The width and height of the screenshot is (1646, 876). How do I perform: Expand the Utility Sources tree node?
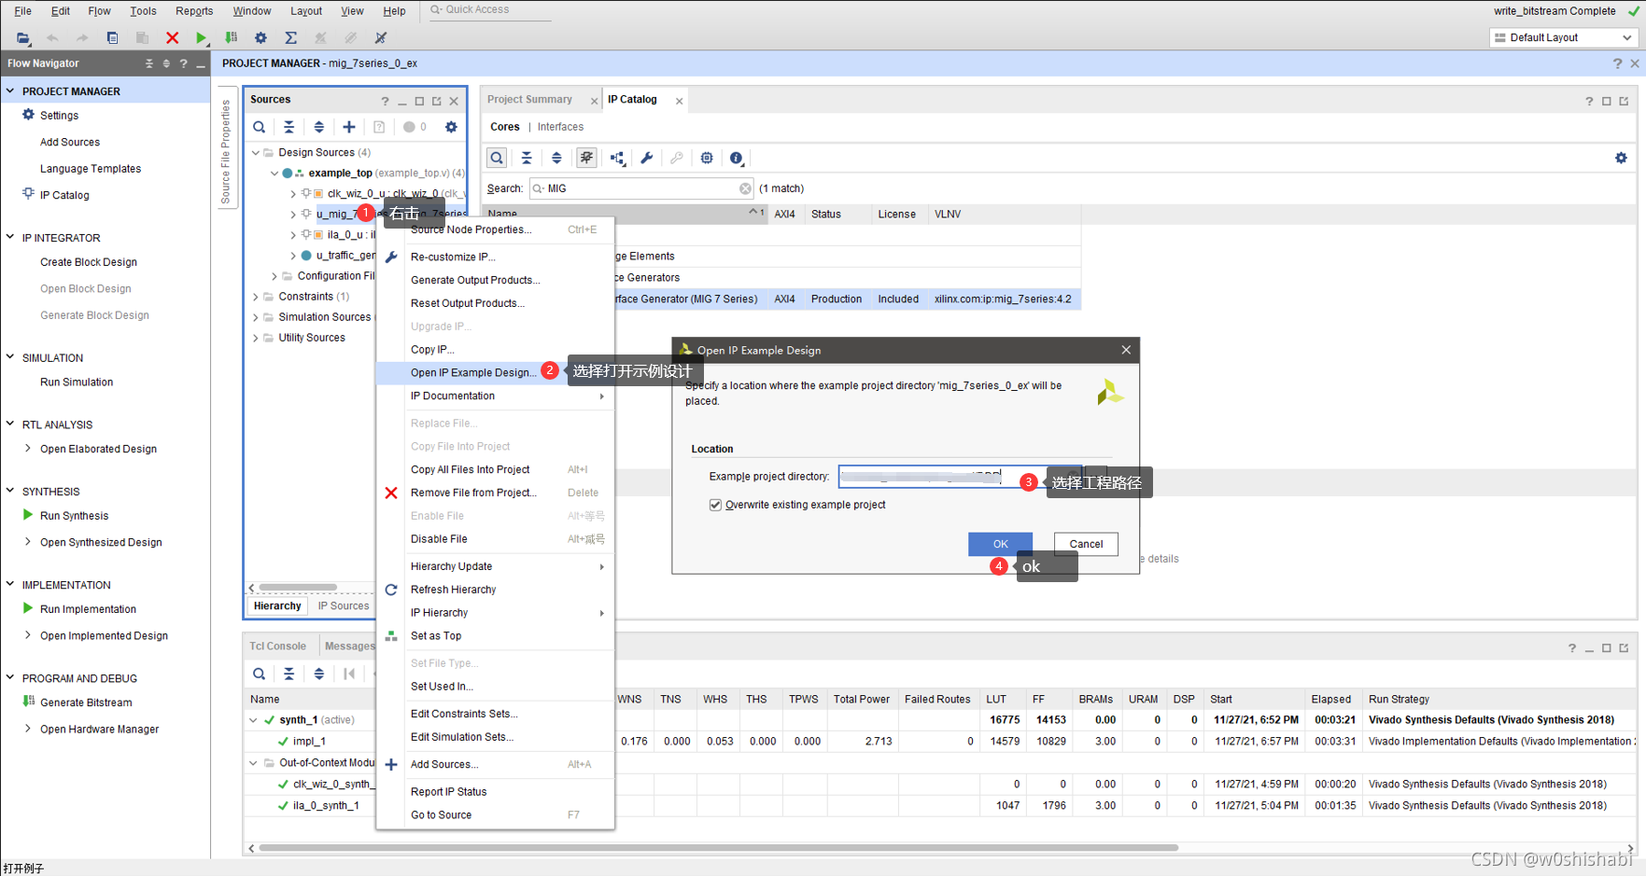click(x=256, y=338)
